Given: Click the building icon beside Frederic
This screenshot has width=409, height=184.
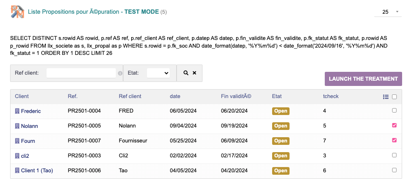Looking at the screenshot, I should [17, 111].
